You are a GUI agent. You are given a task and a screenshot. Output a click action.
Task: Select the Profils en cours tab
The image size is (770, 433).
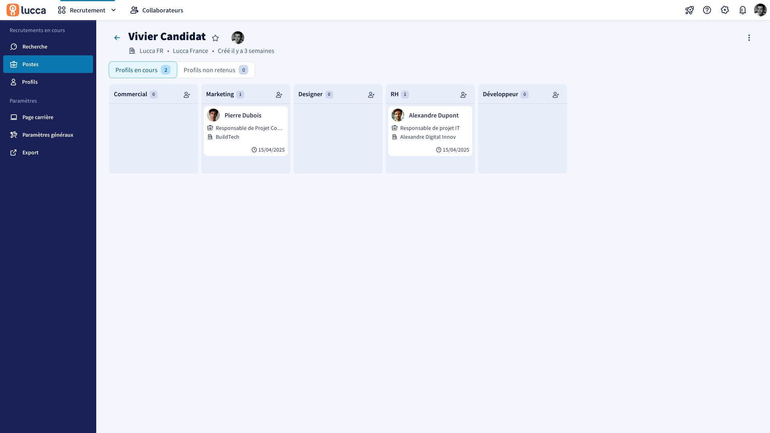(x=143, y=70)
